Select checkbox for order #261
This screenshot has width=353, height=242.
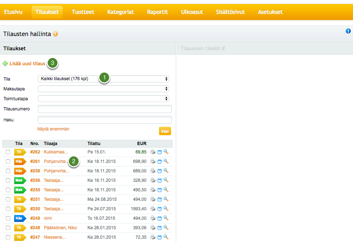[x=8, y=161]
